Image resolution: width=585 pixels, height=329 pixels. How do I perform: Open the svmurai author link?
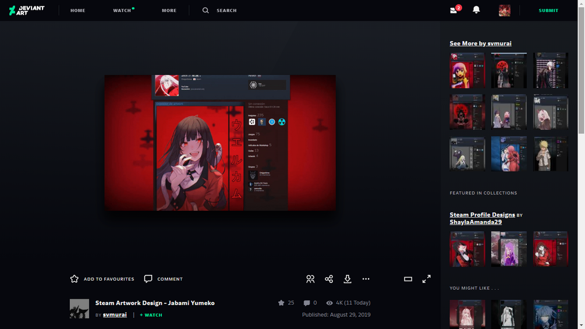[115, 315]
